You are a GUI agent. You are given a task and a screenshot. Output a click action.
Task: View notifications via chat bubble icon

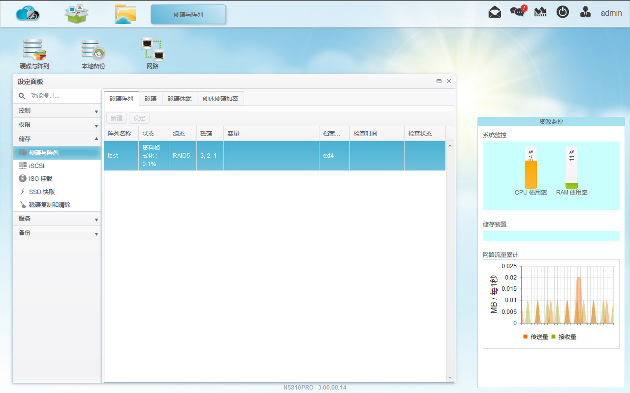517,12
